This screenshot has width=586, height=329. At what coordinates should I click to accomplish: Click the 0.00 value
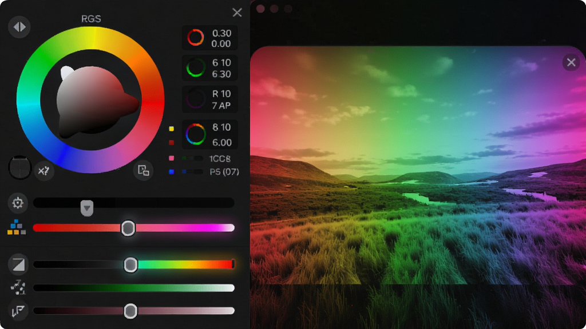(x=221, y=43)
